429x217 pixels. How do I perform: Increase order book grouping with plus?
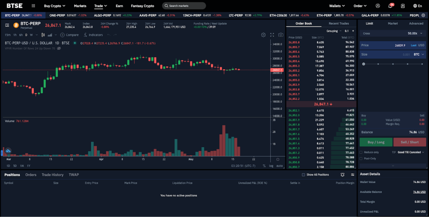click(x=353, y=31)
